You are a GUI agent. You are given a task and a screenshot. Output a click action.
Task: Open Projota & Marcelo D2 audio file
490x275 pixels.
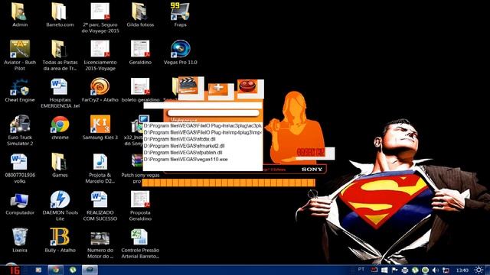(x=100, y=168)
